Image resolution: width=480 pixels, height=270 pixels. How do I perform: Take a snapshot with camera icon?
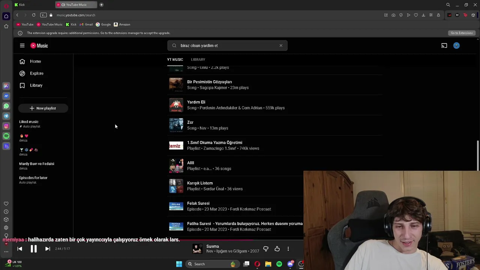pyautogui.click(x=393, y=15)
